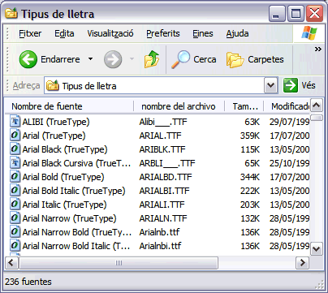Select the ALIBI (TrueType) font name
This screenshot has width=328, height=293.
tap(56, 122)
